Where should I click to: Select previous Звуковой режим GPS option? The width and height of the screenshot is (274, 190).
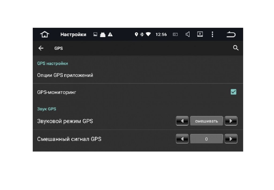182,121
